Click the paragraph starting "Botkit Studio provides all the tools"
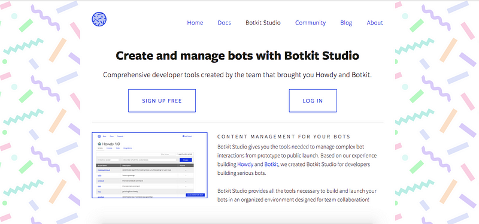 [x=296, y=195]
